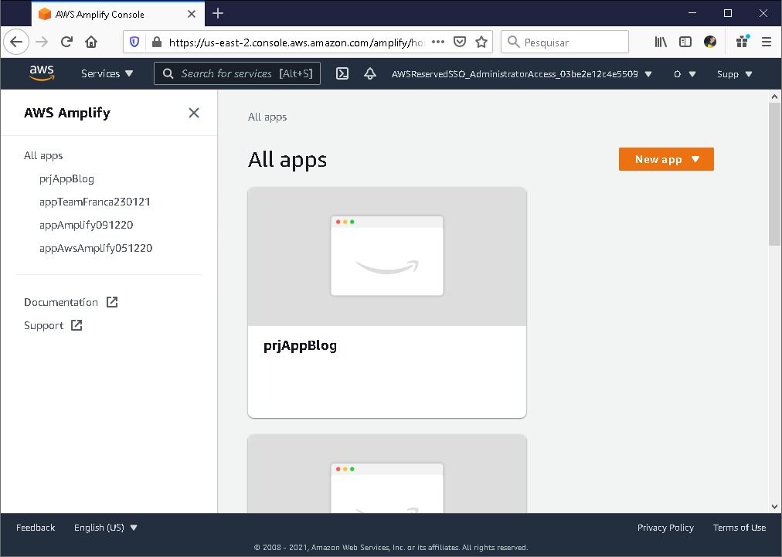Open prjAppBlog in the sidebar
782x557 pixels.
(66, 178)
